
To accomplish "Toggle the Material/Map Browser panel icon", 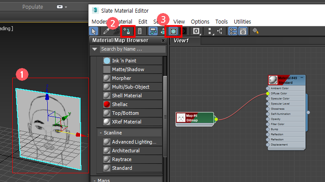I will tap(233, 31).
